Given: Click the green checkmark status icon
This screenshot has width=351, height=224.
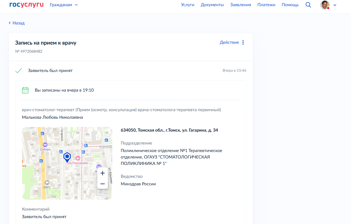Looking at the screenshot, I should [19, 71].
